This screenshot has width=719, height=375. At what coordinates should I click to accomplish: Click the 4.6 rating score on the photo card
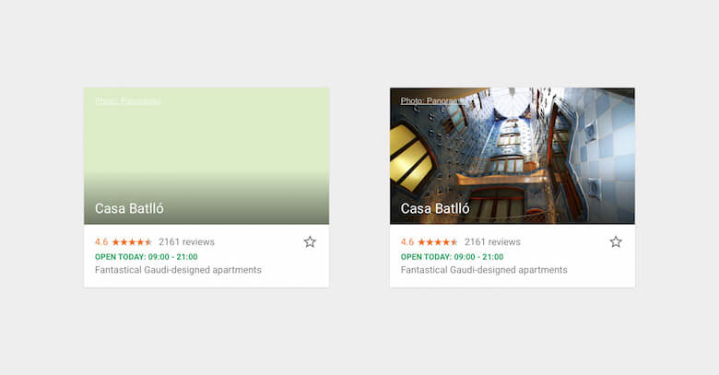click(407, 241)
